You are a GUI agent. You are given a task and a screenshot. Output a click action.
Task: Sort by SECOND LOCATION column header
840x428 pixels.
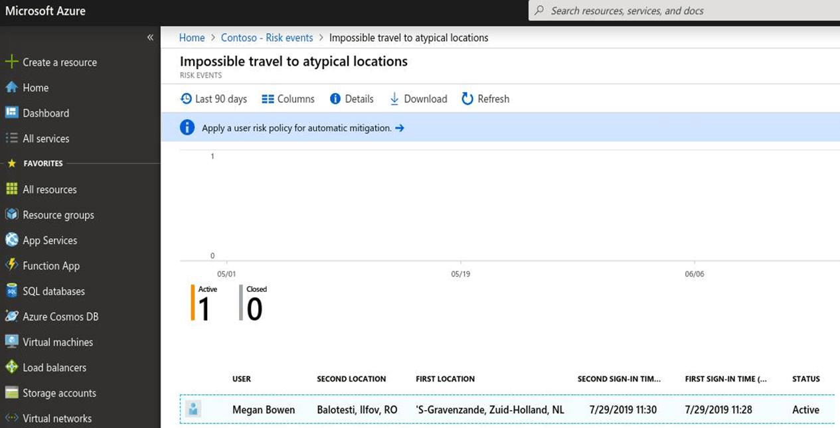click(351, 379)
